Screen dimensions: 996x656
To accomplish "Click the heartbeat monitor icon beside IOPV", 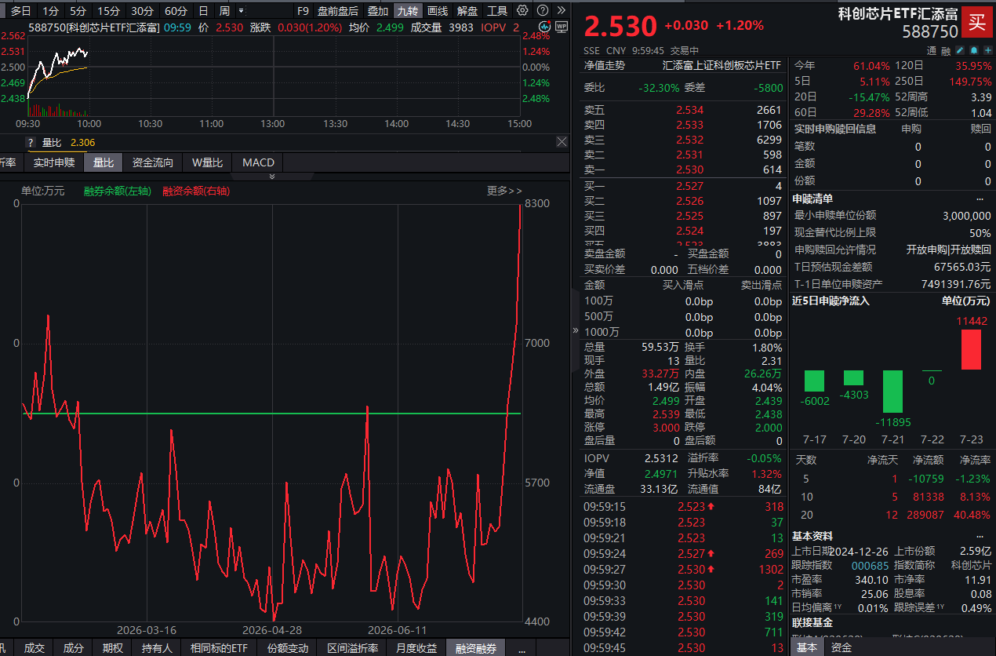I will click(544, 27).
